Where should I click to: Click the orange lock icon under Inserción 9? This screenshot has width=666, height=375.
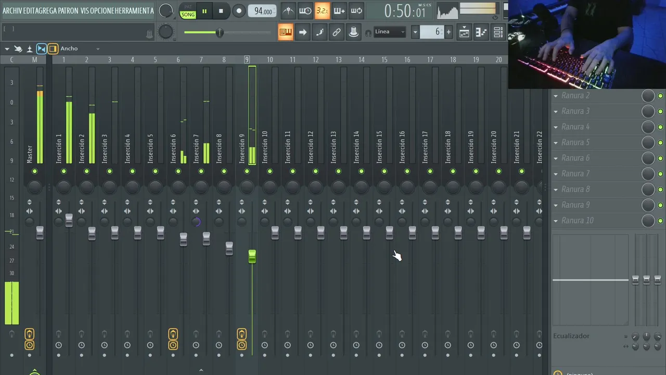coord(242,334)
